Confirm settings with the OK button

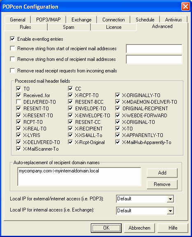(x=106, y=228)
